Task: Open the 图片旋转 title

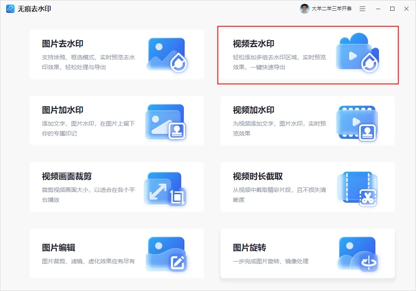Action: click(x=250, y=247)
